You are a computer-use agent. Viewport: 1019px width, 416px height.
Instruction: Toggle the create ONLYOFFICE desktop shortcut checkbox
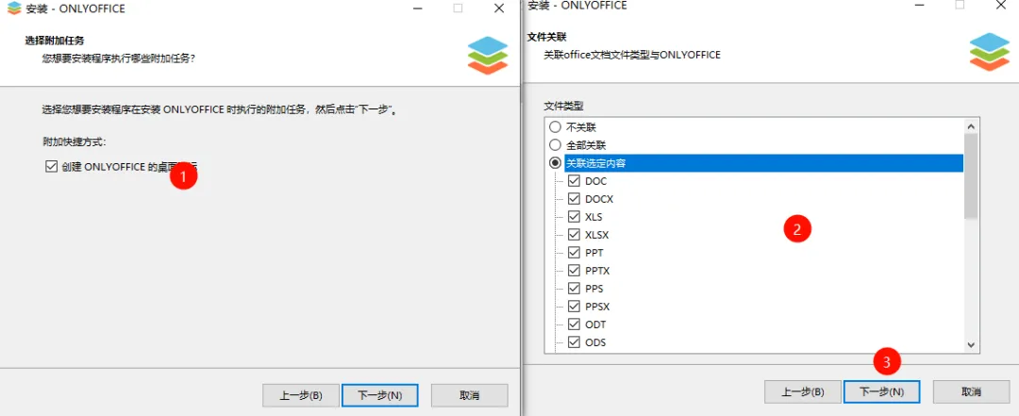tap(51, 166)
